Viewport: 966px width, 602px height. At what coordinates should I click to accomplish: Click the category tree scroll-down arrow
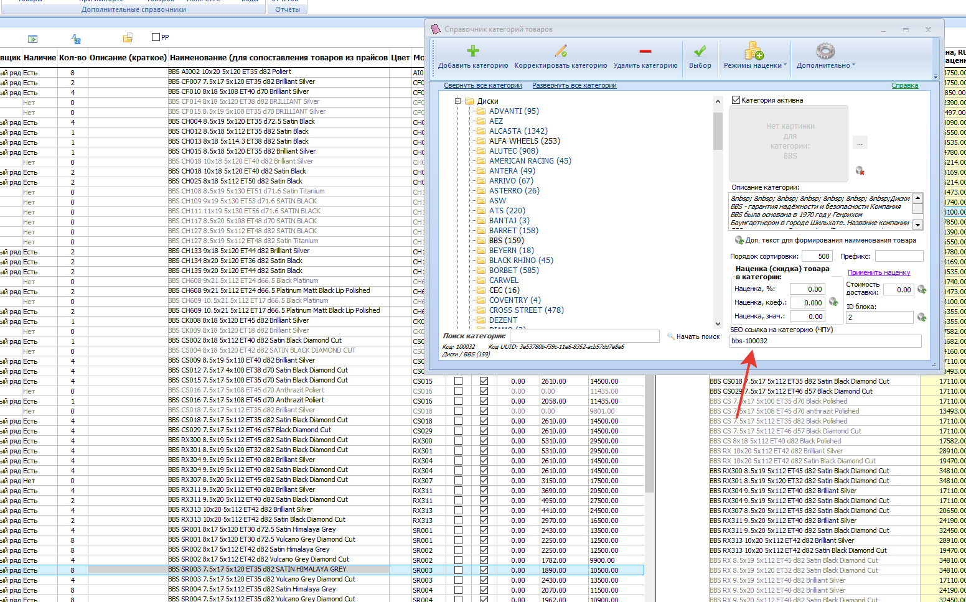[x=718, y=323]
